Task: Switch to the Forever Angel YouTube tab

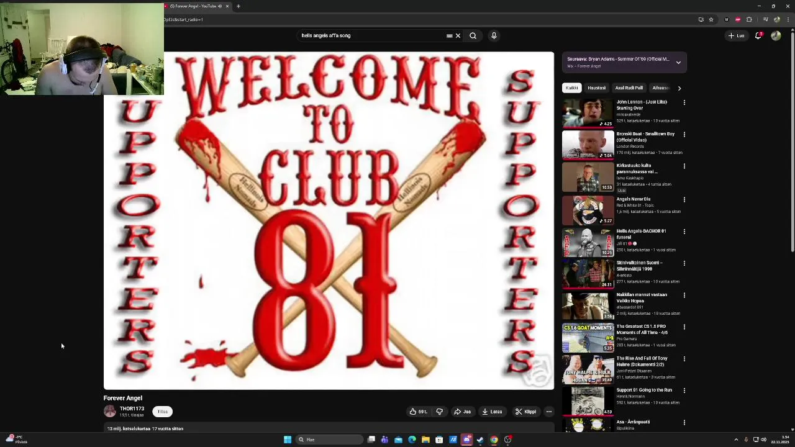Action: [196, 6]
